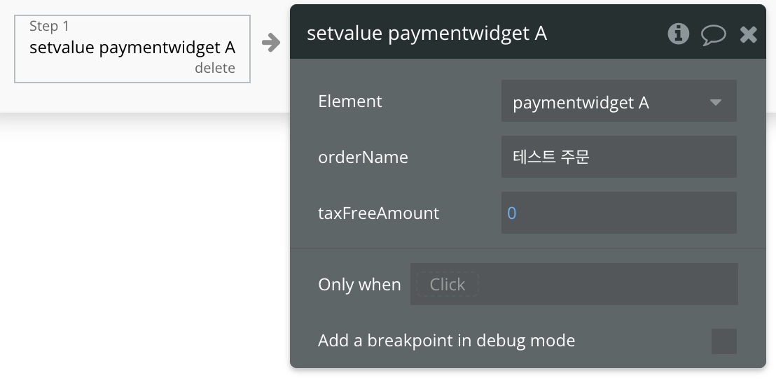Click the Element label
Viewport: 776px width, 382px height.
(x=350, y=101)
